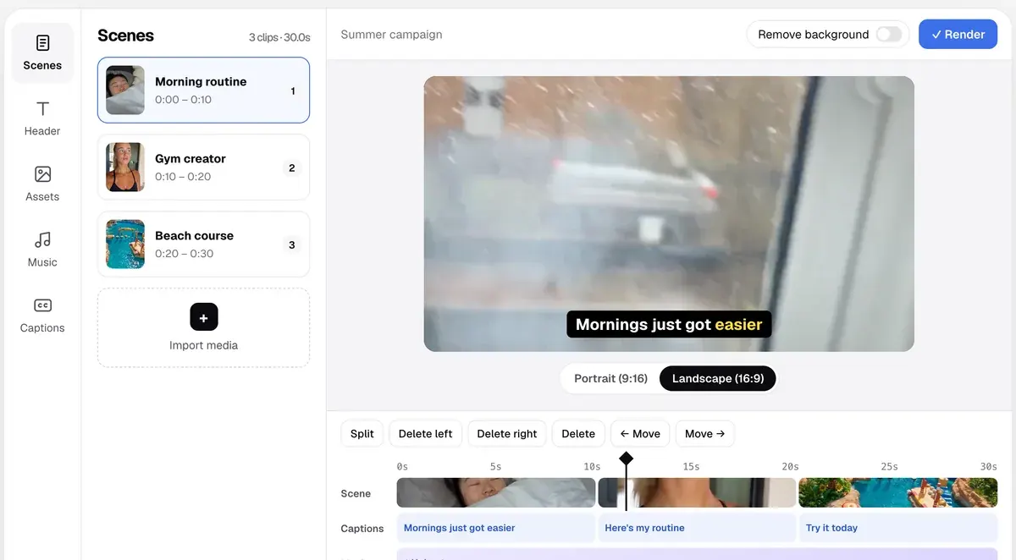Select 'Mornings just got easier' caption block in timeline

pyautogui.click(x=496, y=528)
